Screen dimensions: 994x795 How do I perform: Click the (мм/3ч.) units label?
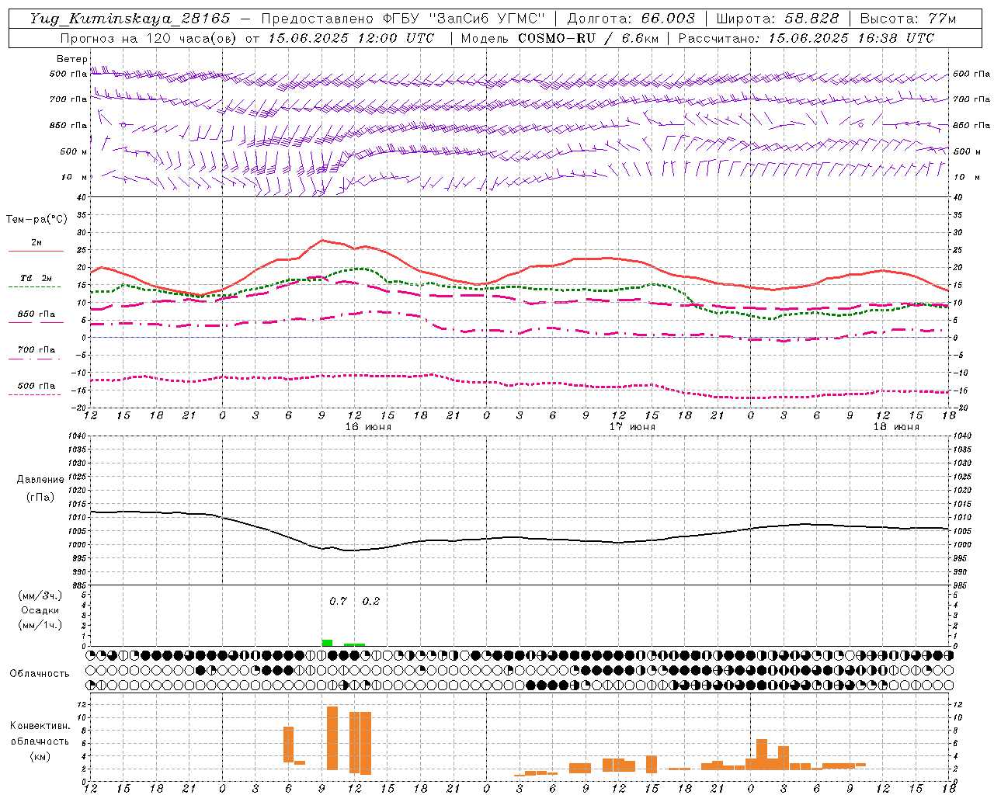(x=40, y=595)
